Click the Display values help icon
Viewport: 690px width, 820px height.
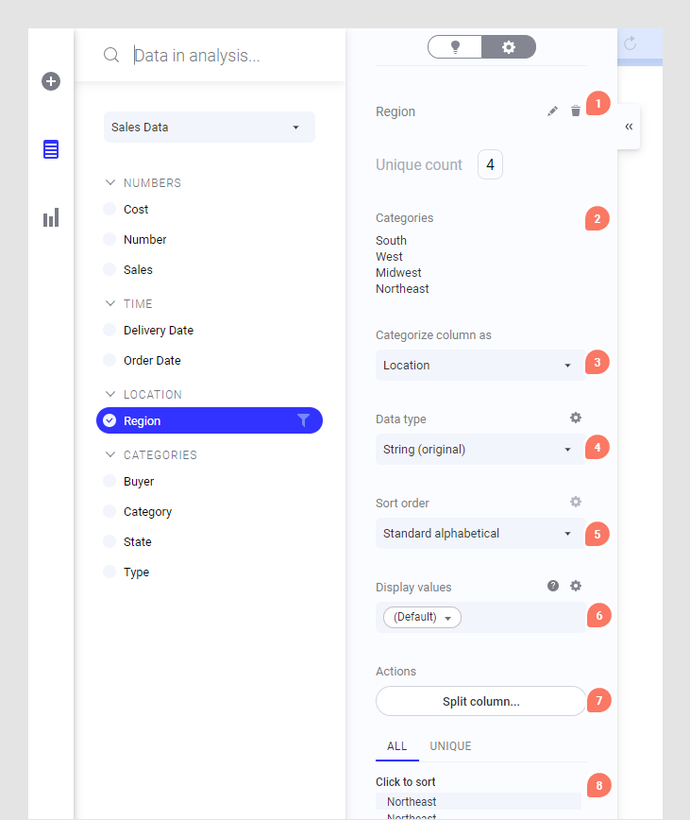553,586
